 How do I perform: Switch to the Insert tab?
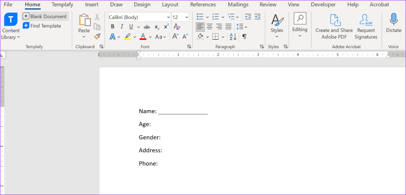(92, 5)
